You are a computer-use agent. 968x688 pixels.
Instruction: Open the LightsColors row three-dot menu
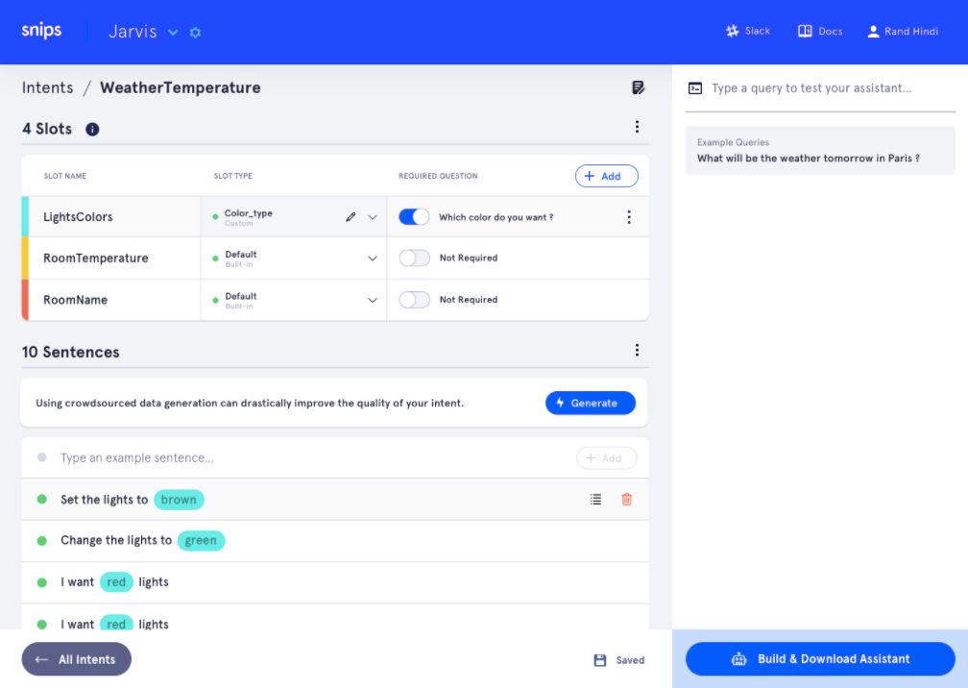[x=629, y=217]
